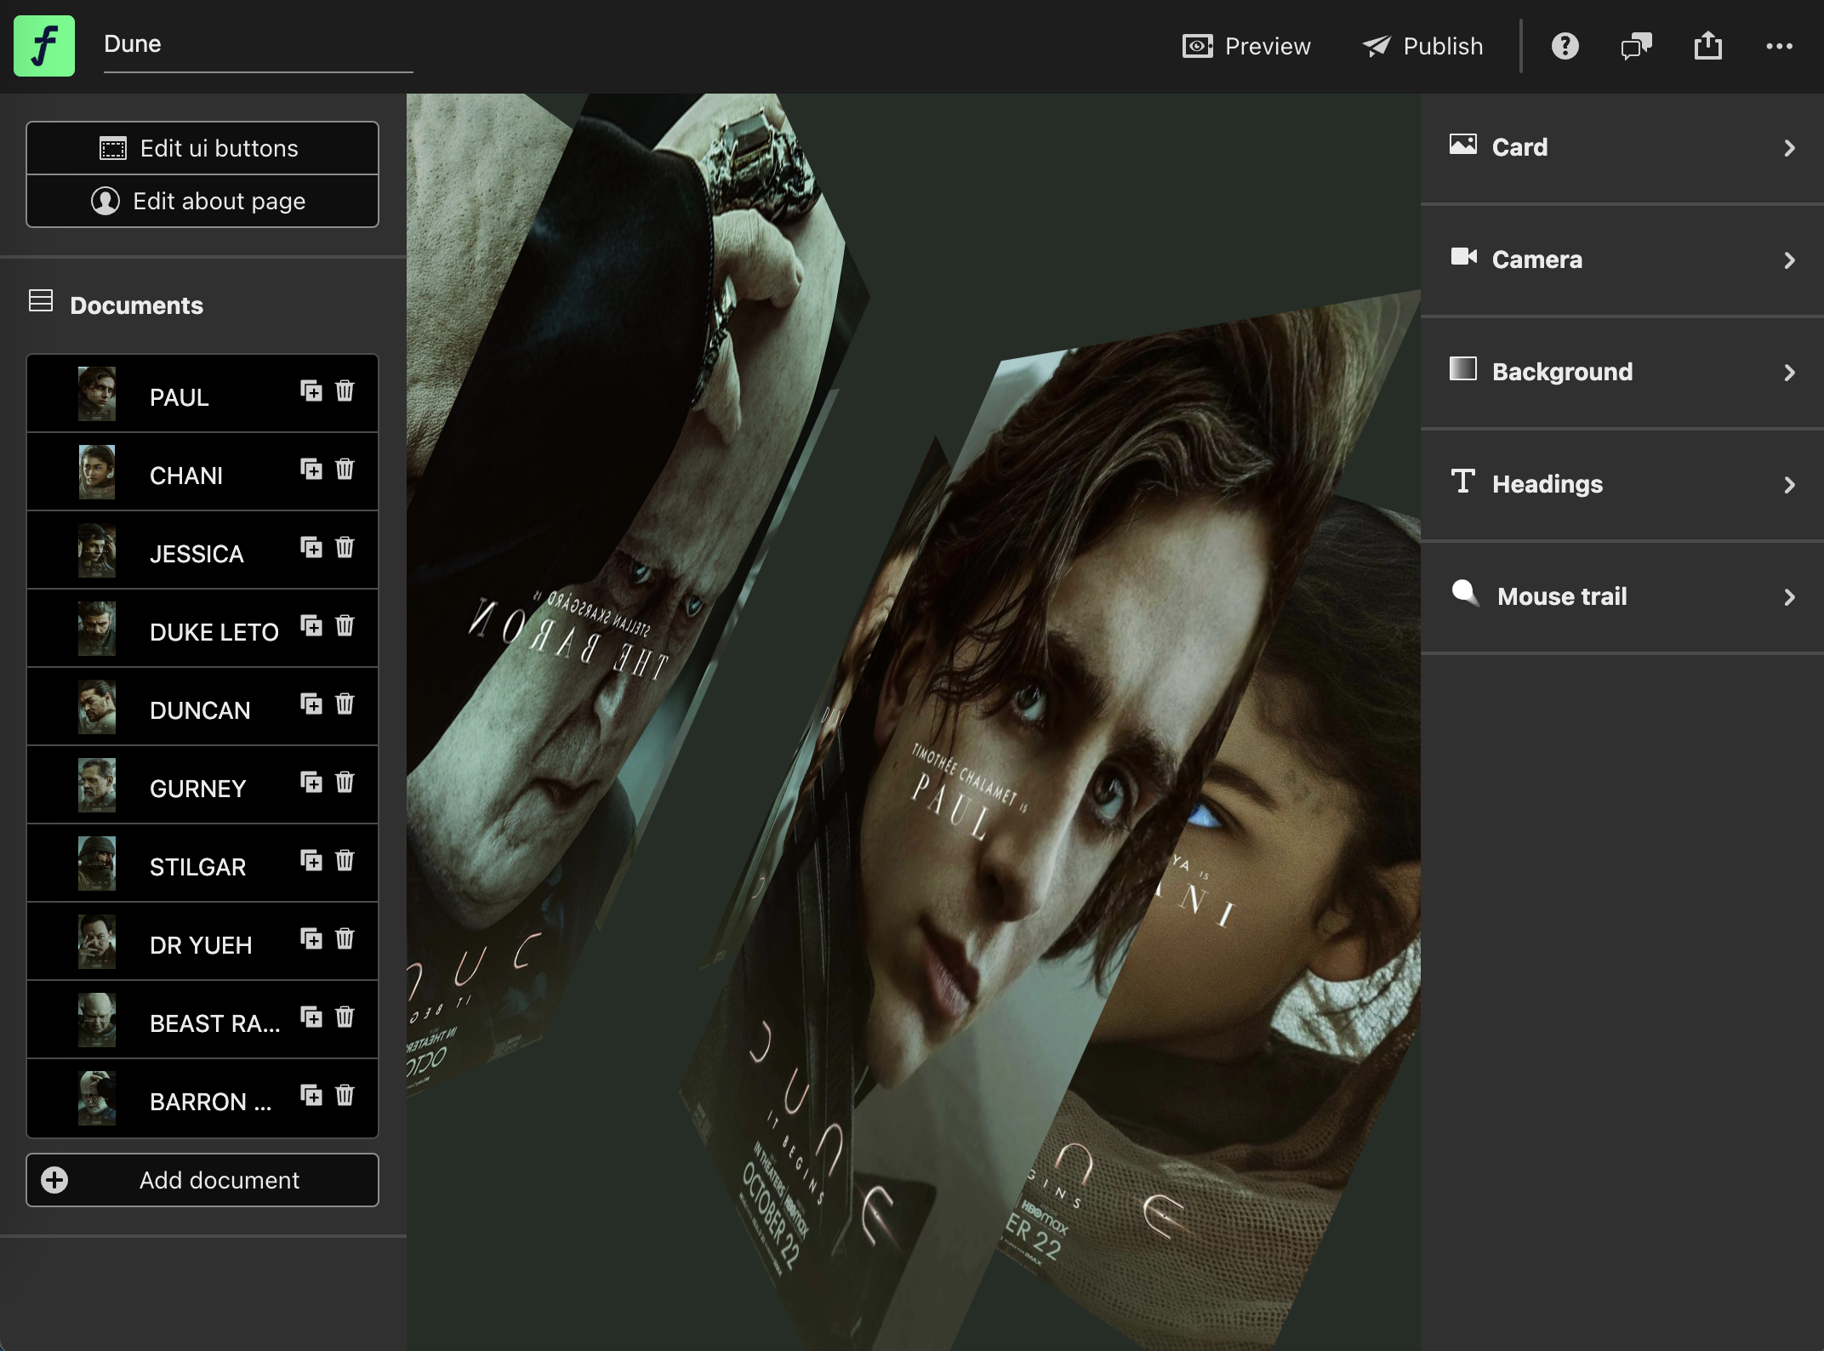Expand the Mouse trail settings chevron

point(1789,597)
